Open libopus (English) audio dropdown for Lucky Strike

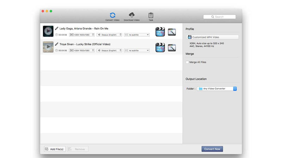click(x=109, y=51)
